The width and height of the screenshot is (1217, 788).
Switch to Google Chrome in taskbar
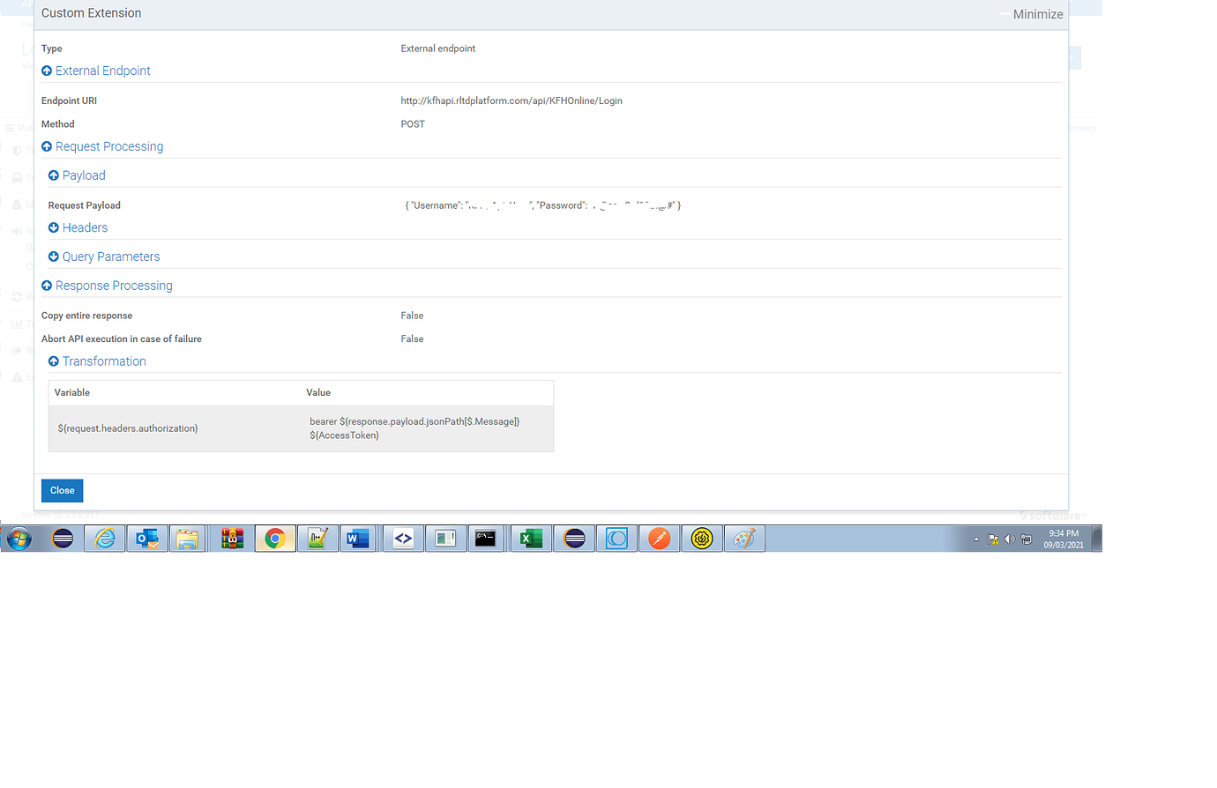275,539
